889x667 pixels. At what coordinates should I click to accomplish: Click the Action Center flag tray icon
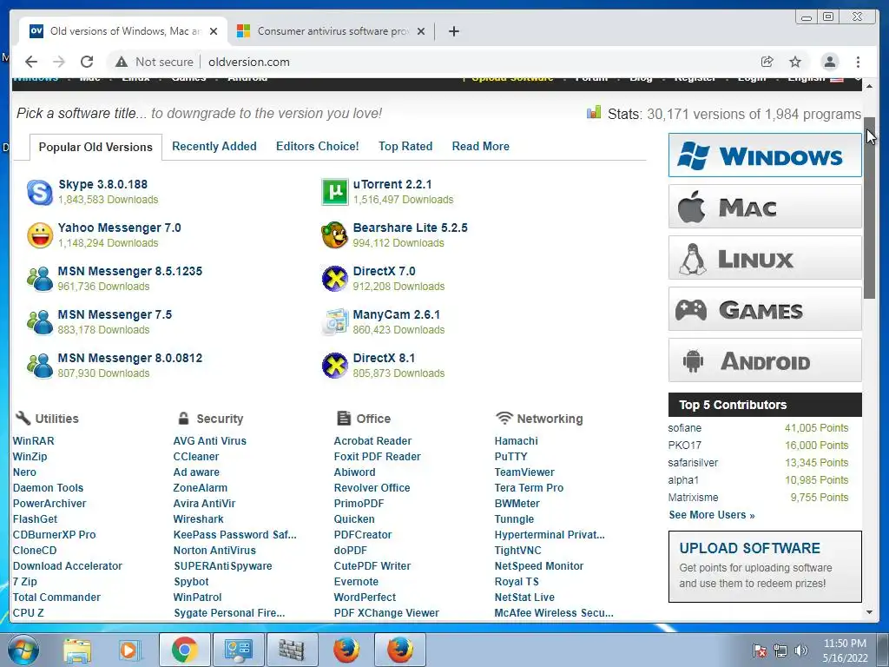[759, 650]
